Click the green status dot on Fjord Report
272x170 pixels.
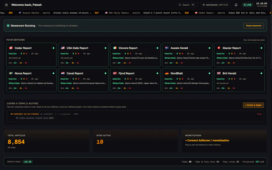[157, 73]
